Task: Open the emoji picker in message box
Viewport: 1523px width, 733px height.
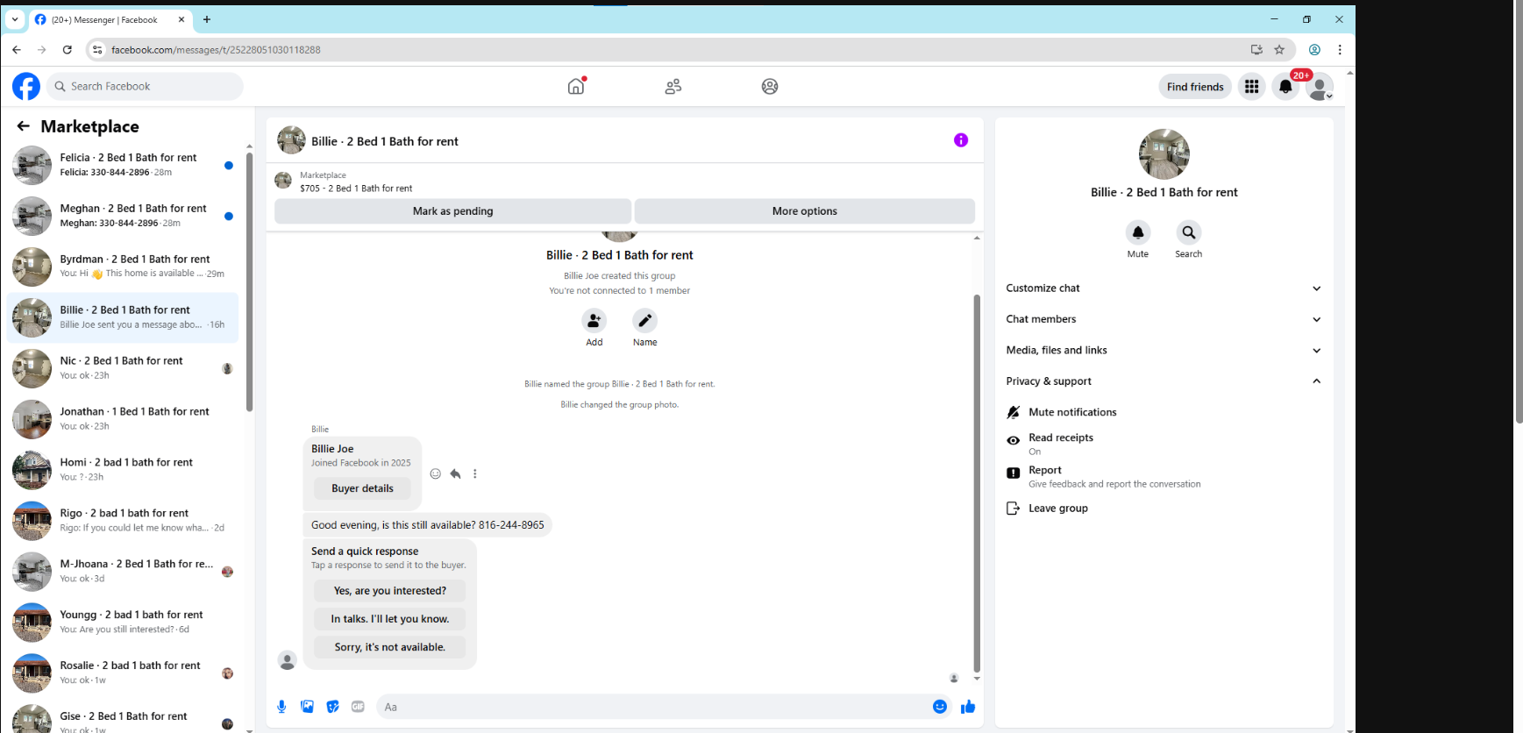Action: pyautogui.click(x=940, y=707)
